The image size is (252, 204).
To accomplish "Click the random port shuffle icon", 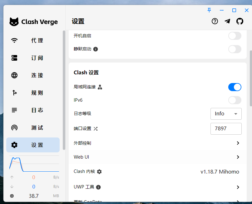I will 96,129.
